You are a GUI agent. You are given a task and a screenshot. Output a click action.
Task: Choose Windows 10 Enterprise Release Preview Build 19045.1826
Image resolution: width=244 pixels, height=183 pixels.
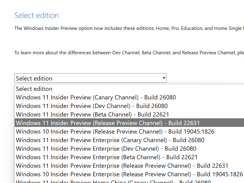click(129, 174)
